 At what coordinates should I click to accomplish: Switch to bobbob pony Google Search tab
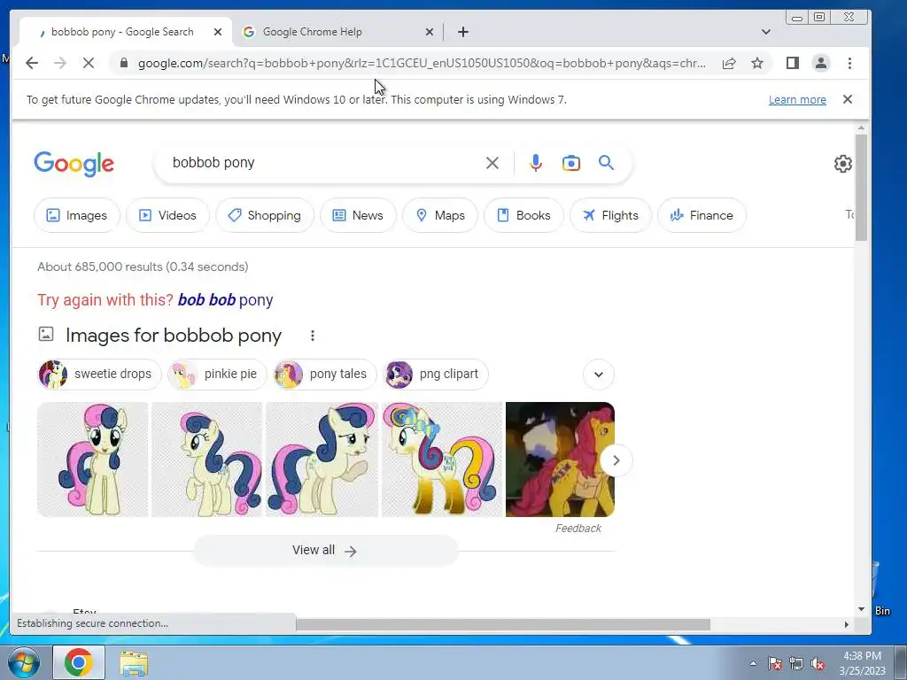click(122, 32)
